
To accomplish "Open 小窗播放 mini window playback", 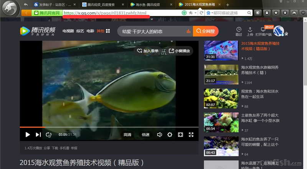I will (x=179, y=51).
